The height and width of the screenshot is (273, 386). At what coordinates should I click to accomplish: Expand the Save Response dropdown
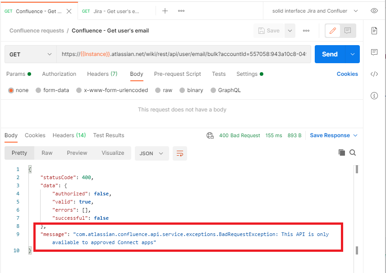coord(355,135)
